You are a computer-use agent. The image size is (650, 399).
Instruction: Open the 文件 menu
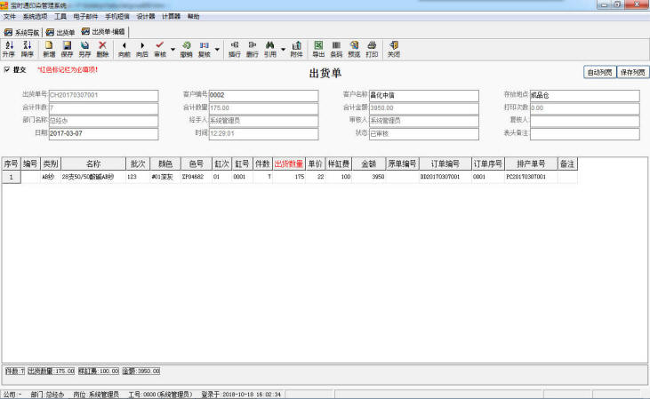9,17
